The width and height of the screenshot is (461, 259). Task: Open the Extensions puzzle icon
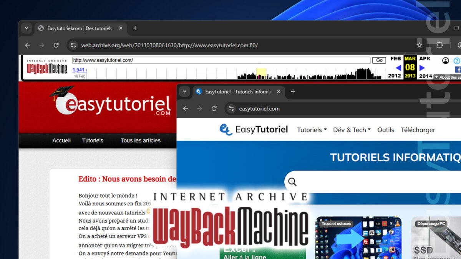point(439,45)
